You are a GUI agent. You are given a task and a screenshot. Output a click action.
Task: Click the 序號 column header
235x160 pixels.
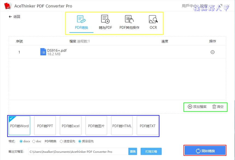(x=19, y=41)
